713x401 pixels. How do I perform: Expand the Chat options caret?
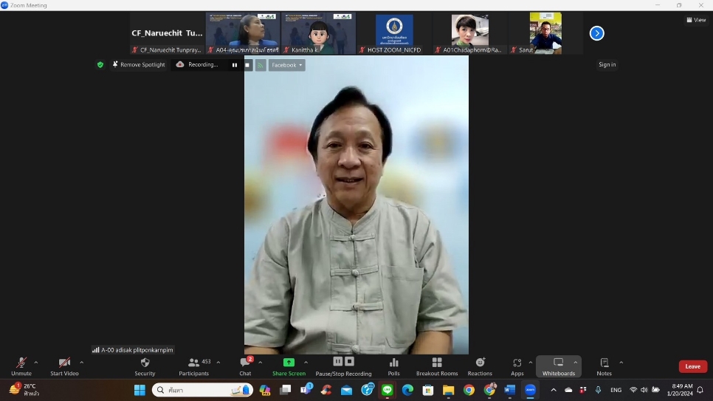point(260,363)
